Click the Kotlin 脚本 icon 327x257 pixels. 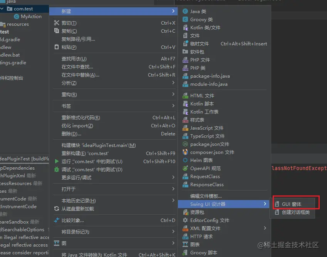pos(185,104)
